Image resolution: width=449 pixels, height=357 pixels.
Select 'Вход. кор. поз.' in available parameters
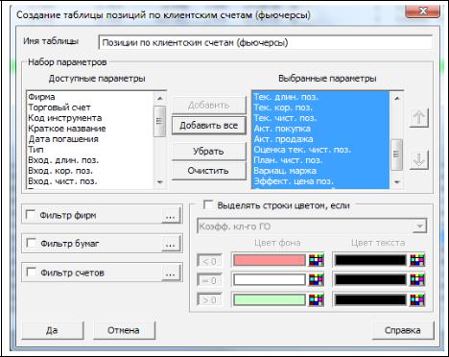point(90,171)
